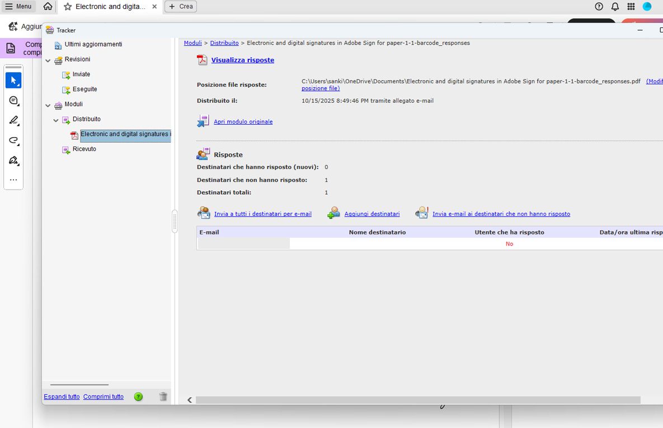Viewport: 663px width, 428px height.
Task: Click the green help icon in Tracker
Action: pyautogui.click(x=138, y=397)
